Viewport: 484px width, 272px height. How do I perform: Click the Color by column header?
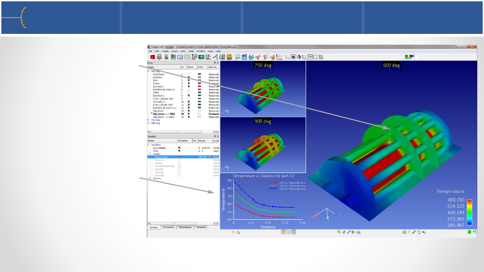click(213, 67)
